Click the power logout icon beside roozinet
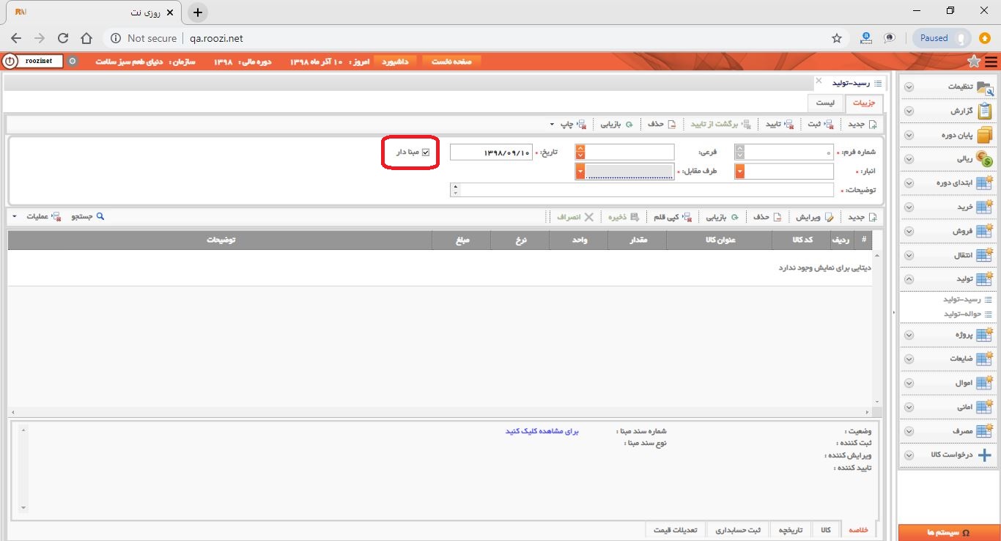Viewport: 1001px width, 541px height. pos(9,62)
